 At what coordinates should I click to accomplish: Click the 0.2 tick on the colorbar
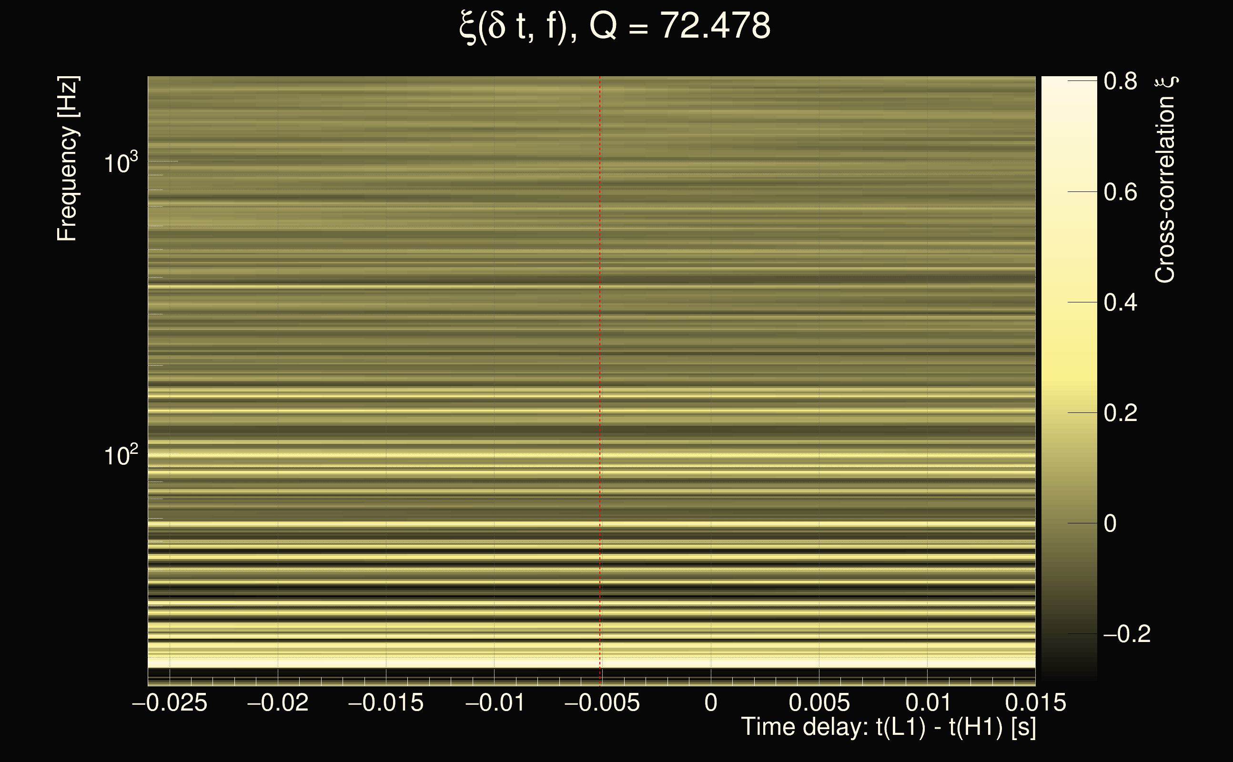click(1120, 413)
